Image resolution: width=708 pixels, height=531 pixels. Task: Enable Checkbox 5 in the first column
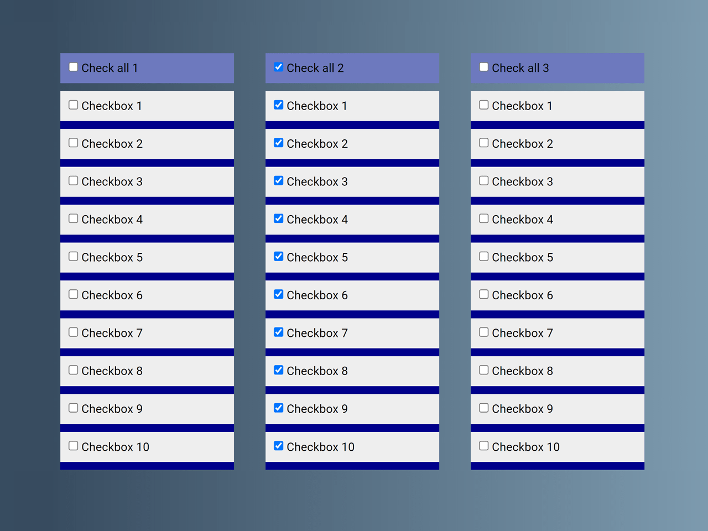click(73, 256)
